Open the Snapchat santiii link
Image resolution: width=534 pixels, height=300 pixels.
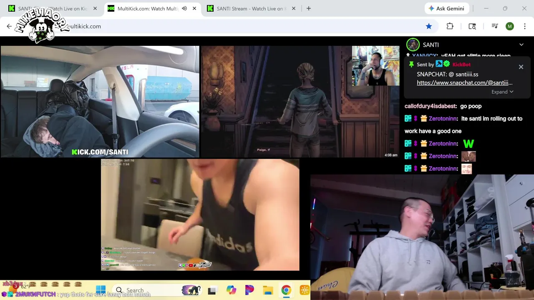(x=465, y=82)
